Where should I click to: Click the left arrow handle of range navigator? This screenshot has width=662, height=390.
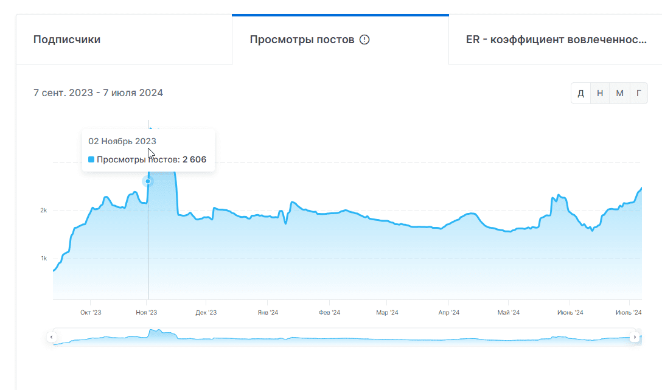[52, 336]
